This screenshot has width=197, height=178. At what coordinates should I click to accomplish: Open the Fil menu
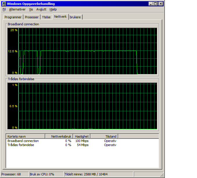tap(4, 10)
